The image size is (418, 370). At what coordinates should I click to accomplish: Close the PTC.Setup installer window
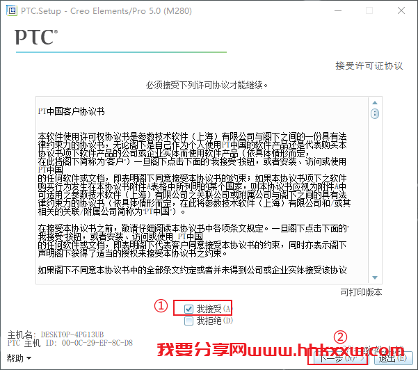point(401,10)
